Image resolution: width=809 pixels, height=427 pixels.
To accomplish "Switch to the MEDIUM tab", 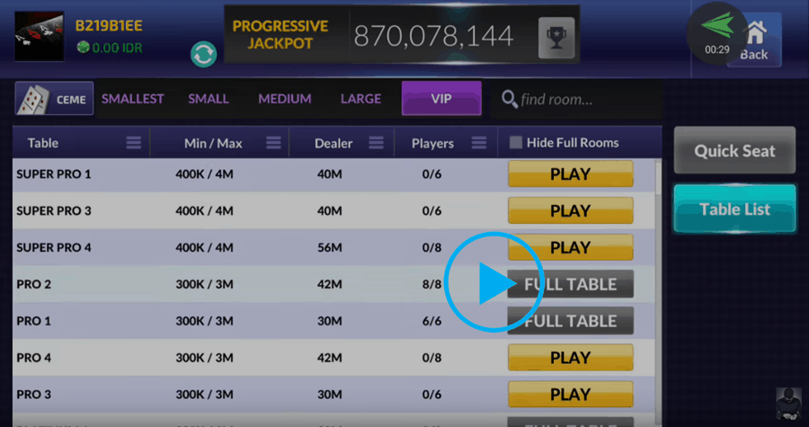I will click(285, 99).
